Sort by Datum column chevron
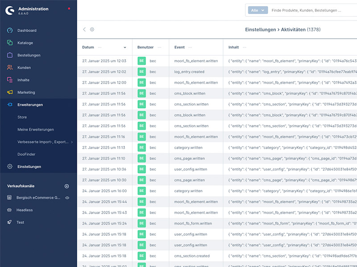 [125, 47]
